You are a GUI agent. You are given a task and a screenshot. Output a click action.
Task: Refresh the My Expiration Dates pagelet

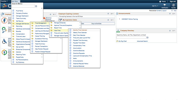(108, 20)
